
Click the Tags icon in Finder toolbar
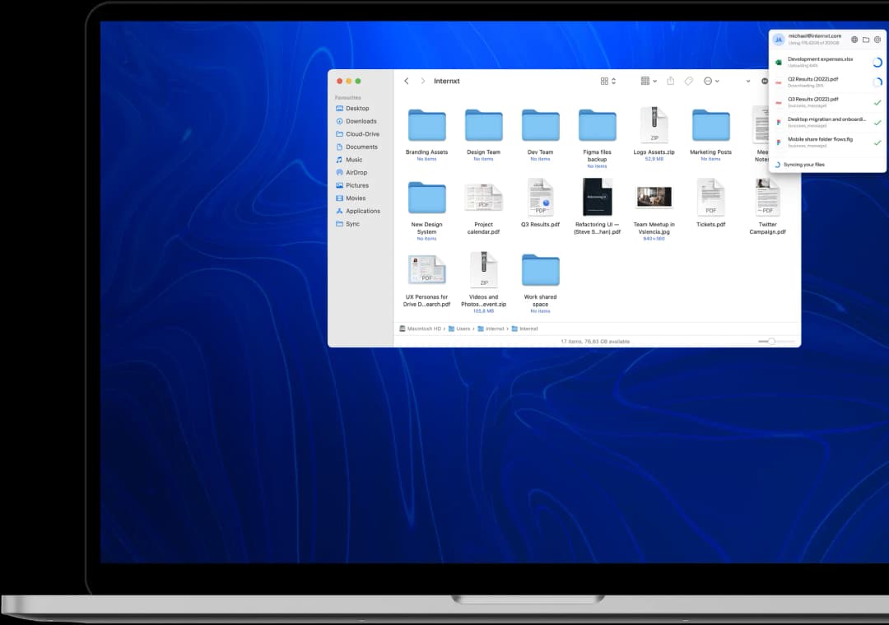tap(689, 81)
